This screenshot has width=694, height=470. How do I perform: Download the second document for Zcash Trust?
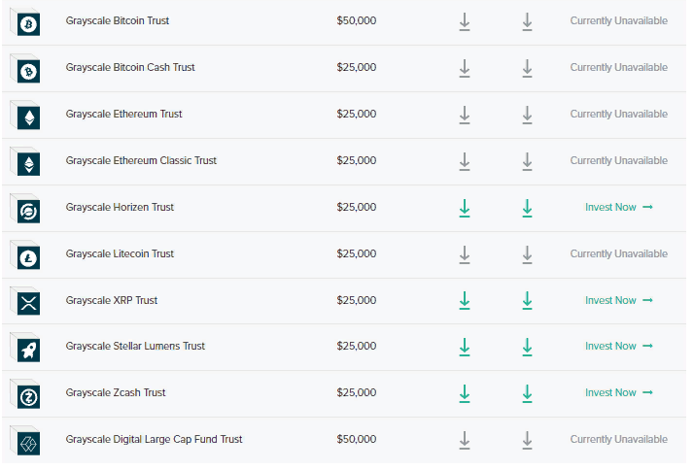pyautogui.click(x=527, y=393)
